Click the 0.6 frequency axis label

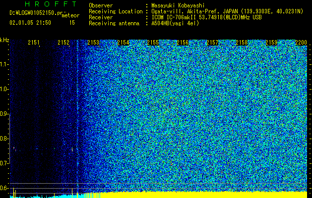(4, 188)
